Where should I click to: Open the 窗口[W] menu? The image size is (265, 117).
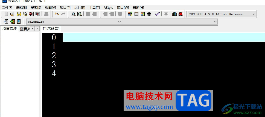pos(123,8)
